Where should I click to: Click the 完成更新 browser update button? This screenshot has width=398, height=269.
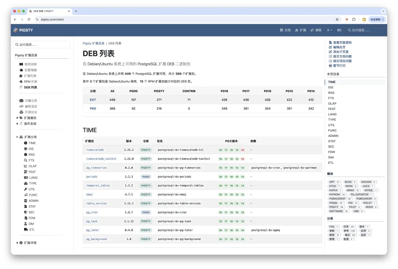[x=377, y=20]
